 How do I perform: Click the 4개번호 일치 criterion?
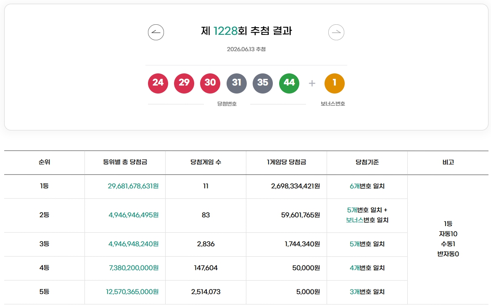point(367,268)
